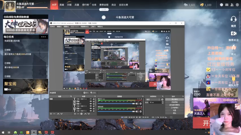This screenshot has height=135, width=241.
Task: Mute the 麦克风/Aux audio channel
Action: [x=137, y=103]
